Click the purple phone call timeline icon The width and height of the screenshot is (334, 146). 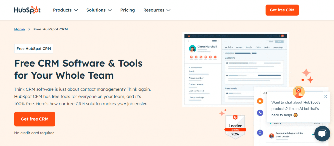[x=260, y=113]
